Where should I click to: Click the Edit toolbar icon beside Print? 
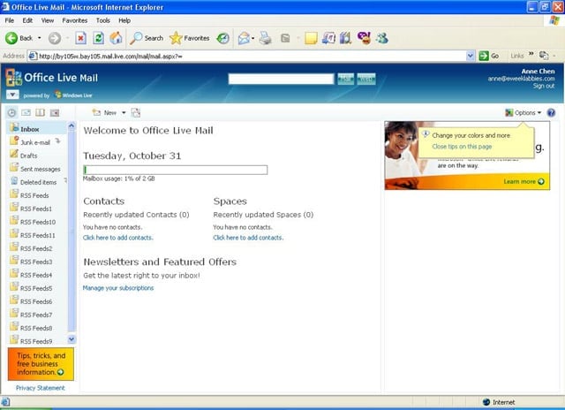[285, 38]
